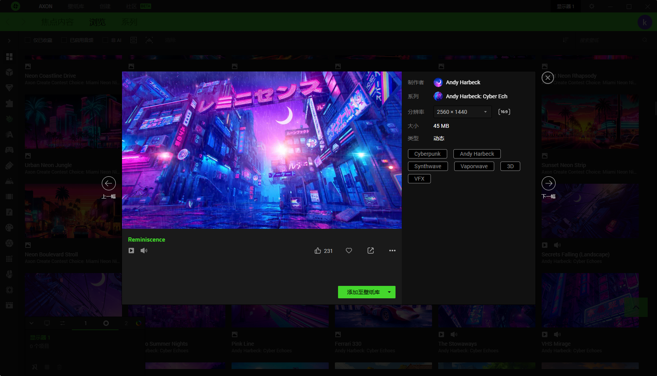
Task: Click the puzzle piece category sidebar icon
Action: pos(9,103)
